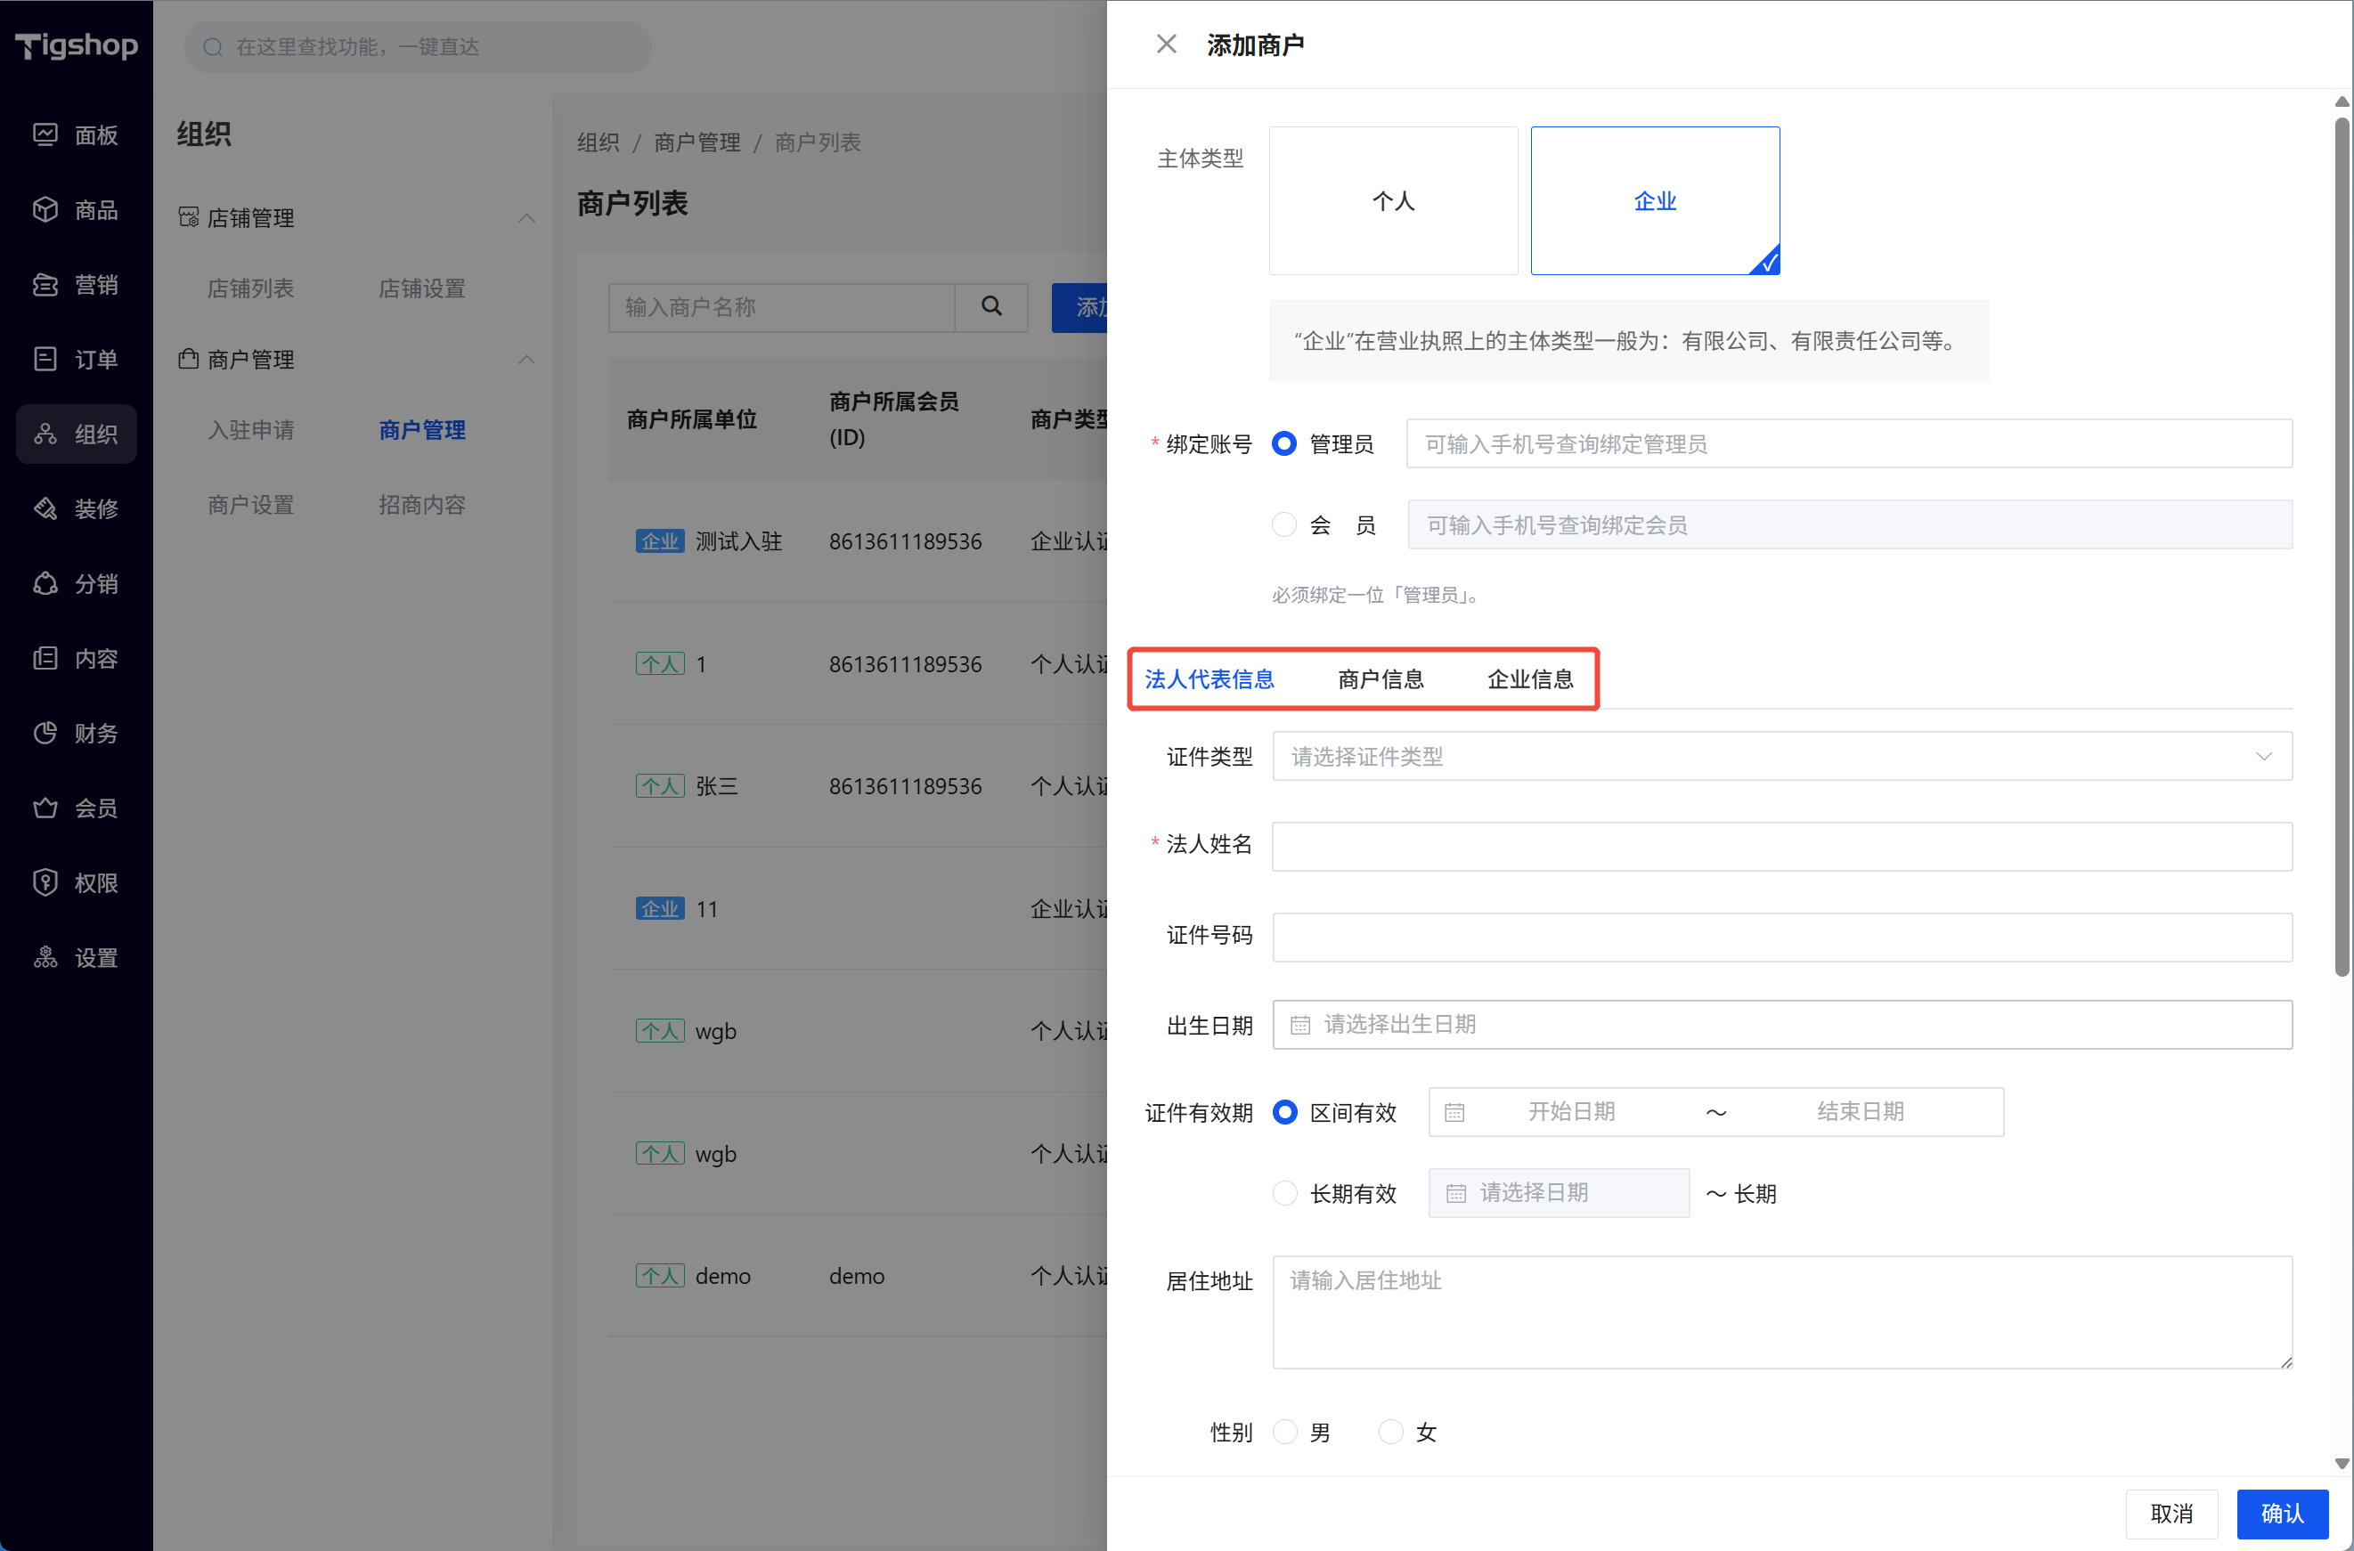Image resolution: width=2354 pixels, height=1551 pixels.
Task: Click the 取消 cancel button
Action: tap(2171, 1513)
